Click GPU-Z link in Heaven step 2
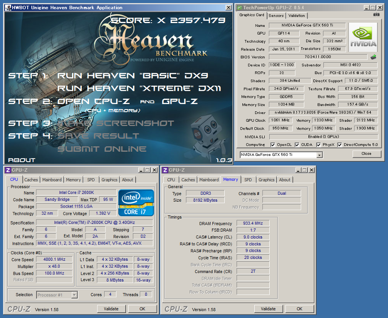388x318 pixels. [180, 101]
